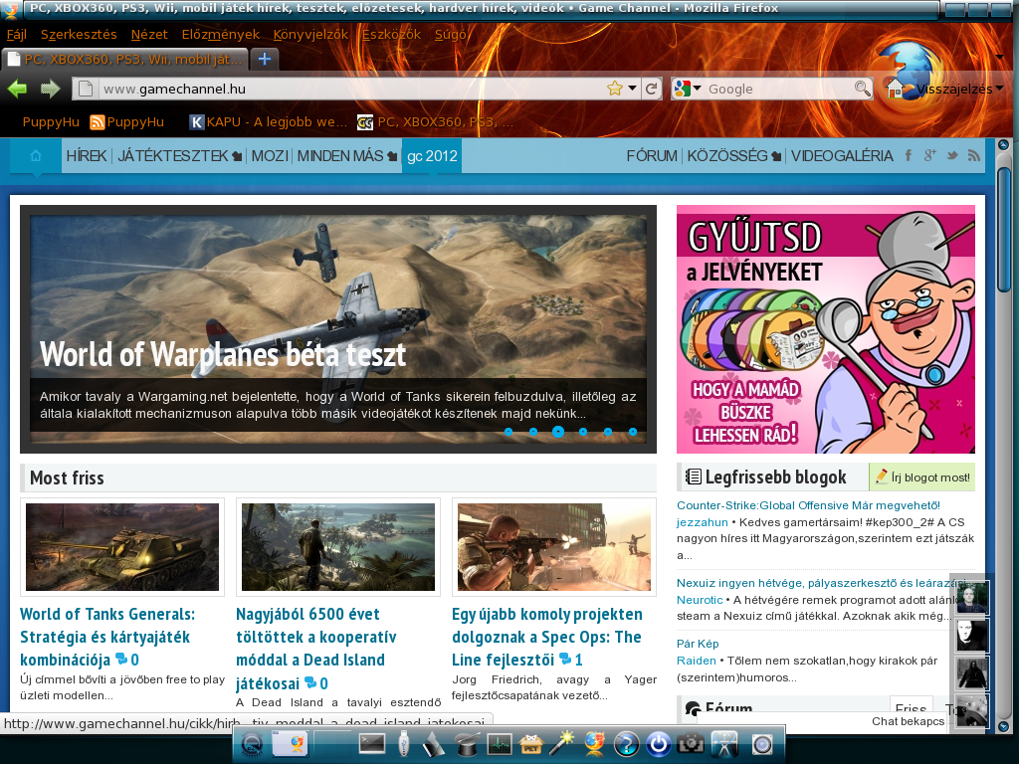Image resolution: width=1019 pixels, height=764 pixels.
Task: Open the system monitor dock icon
Action: 500,744
